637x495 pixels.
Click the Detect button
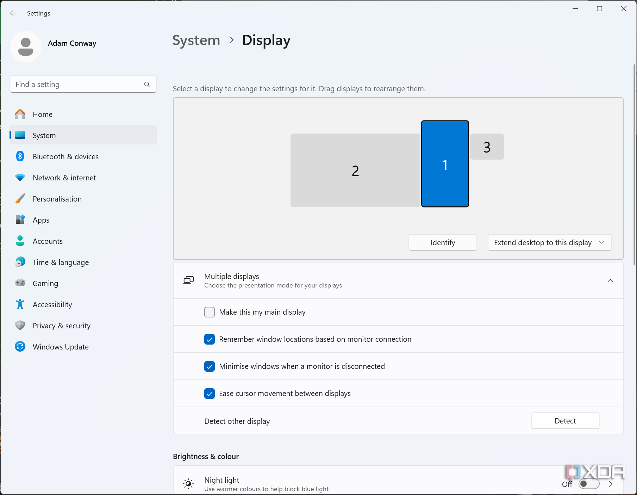(565, 421)
